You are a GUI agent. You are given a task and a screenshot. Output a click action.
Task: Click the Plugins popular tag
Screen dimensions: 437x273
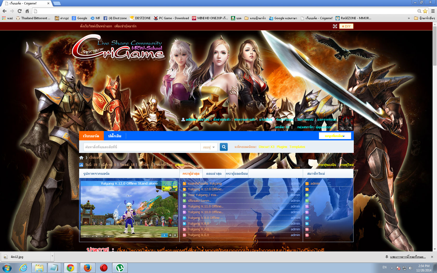pos(282,147)
